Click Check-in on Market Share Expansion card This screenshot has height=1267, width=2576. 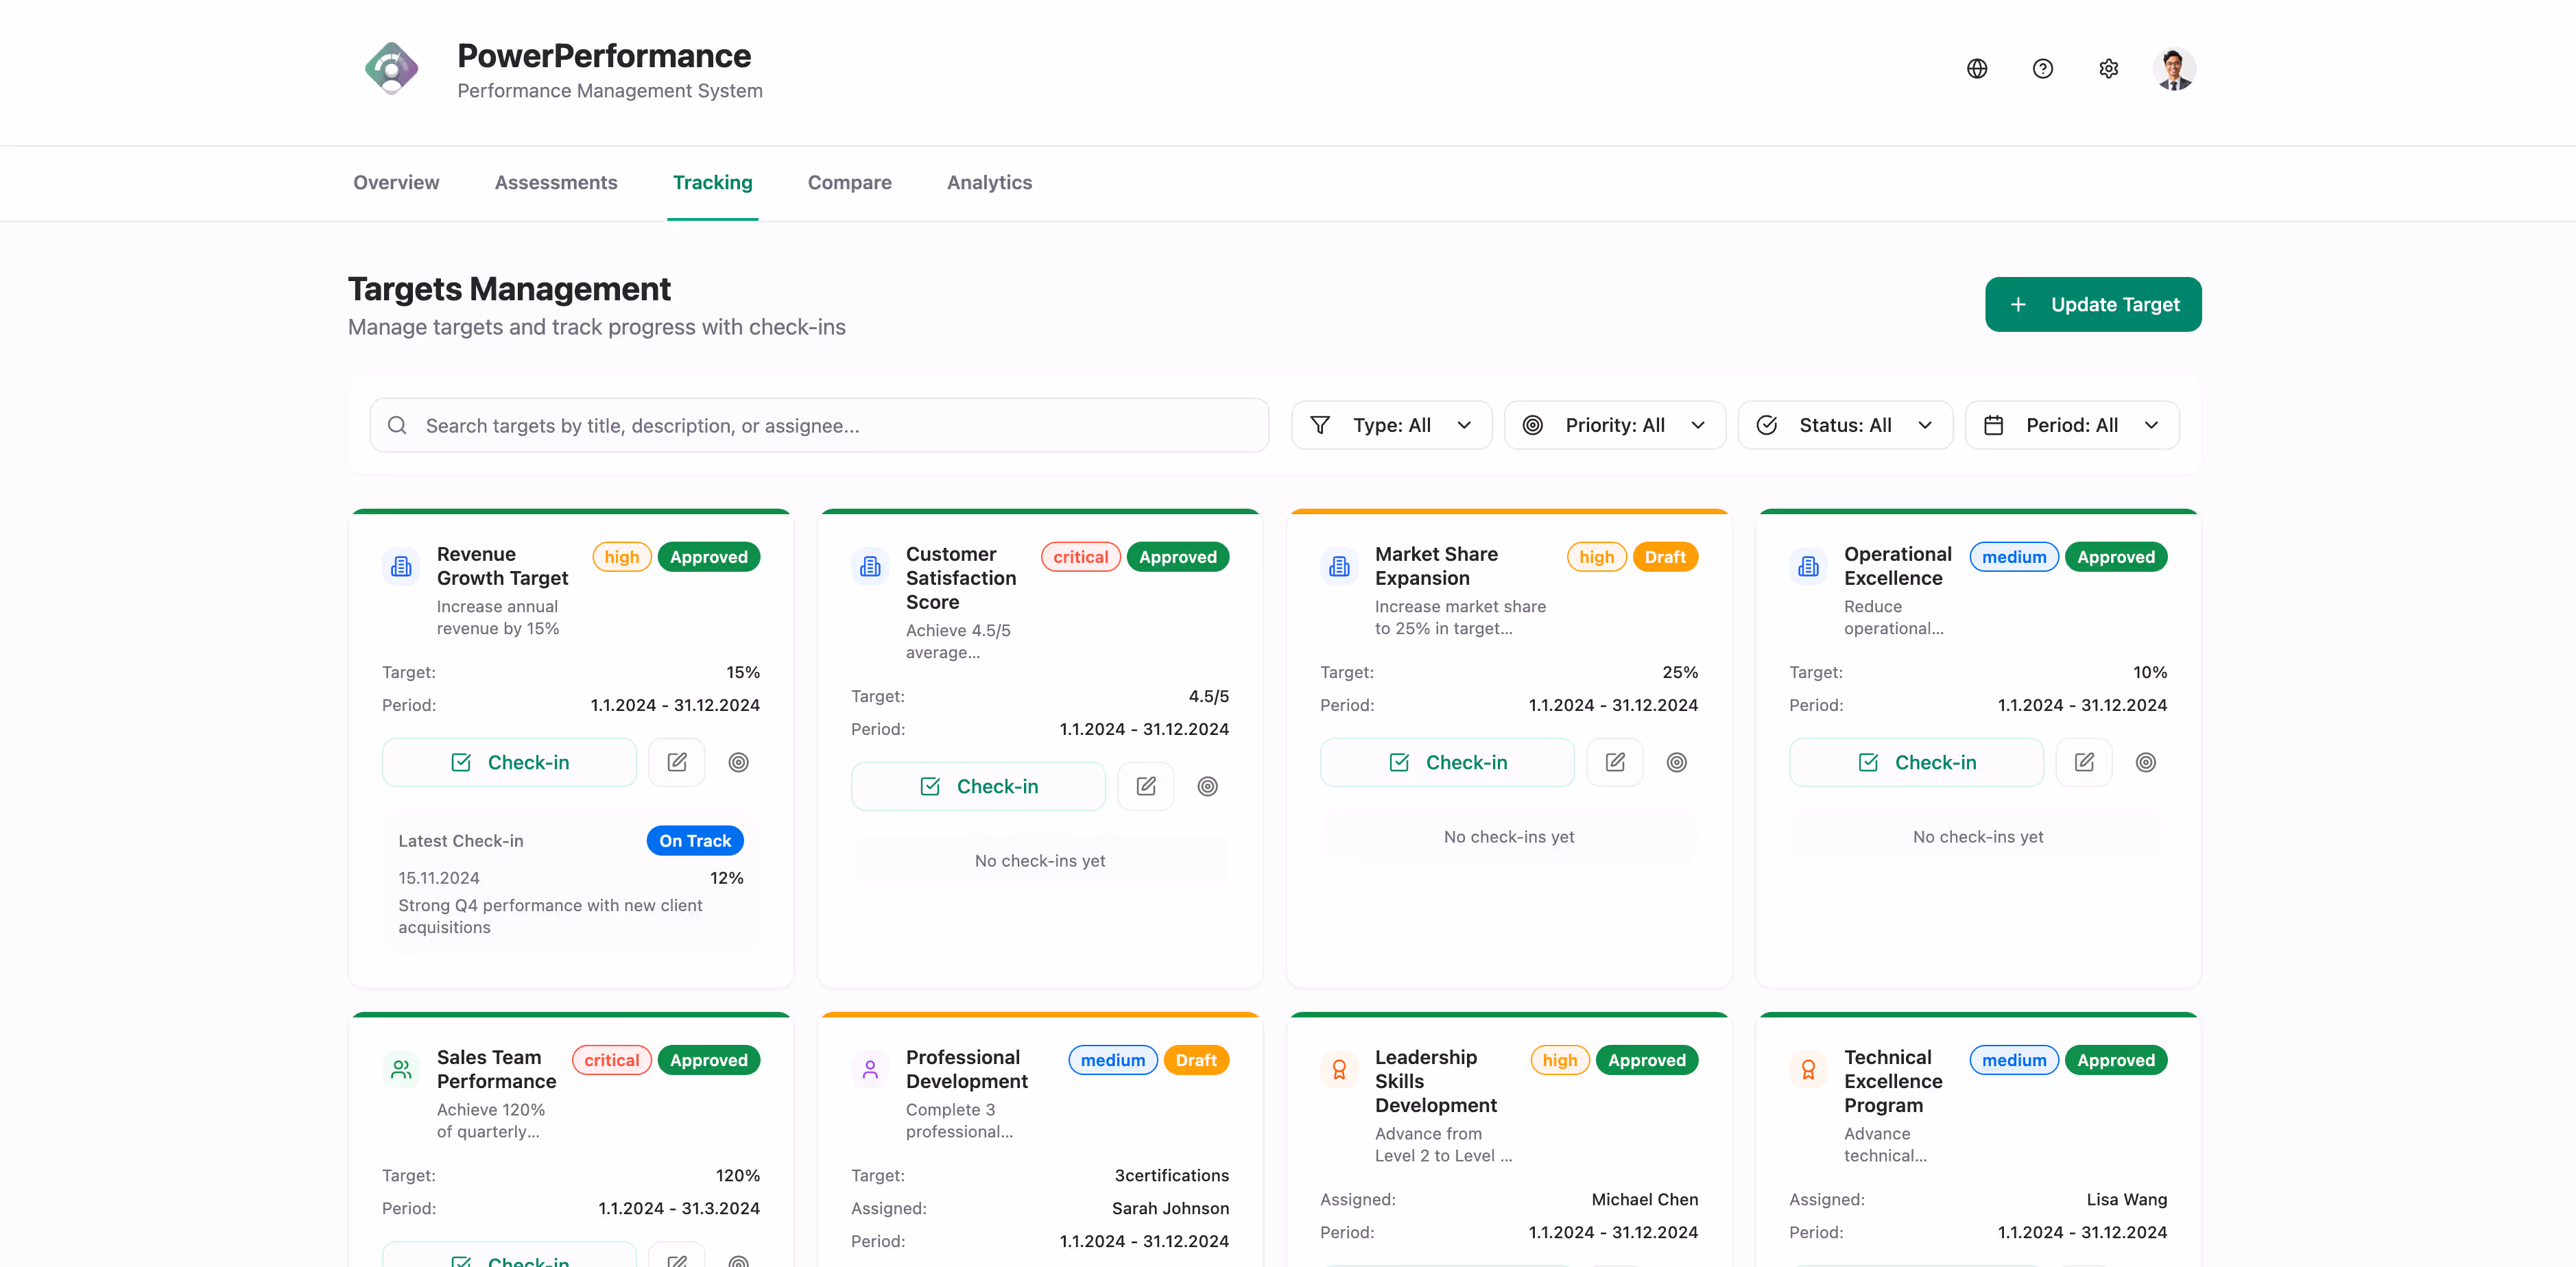[x=1446, y=762]
